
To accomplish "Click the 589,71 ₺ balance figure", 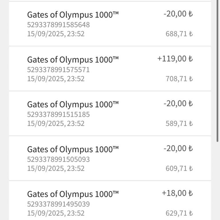I will 179,123.
